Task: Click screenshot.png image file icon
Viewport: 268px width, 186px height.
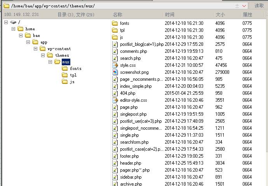Action: click(x=115, y=72)
